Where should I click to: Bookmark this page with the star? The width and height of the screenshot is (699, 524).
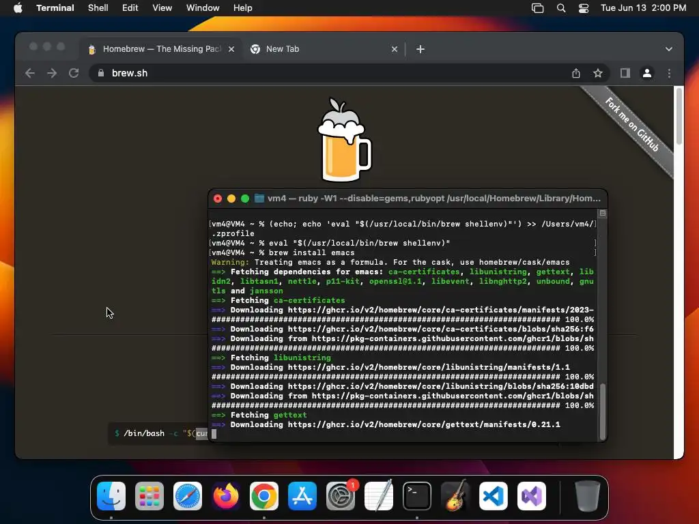pos(598,73)
